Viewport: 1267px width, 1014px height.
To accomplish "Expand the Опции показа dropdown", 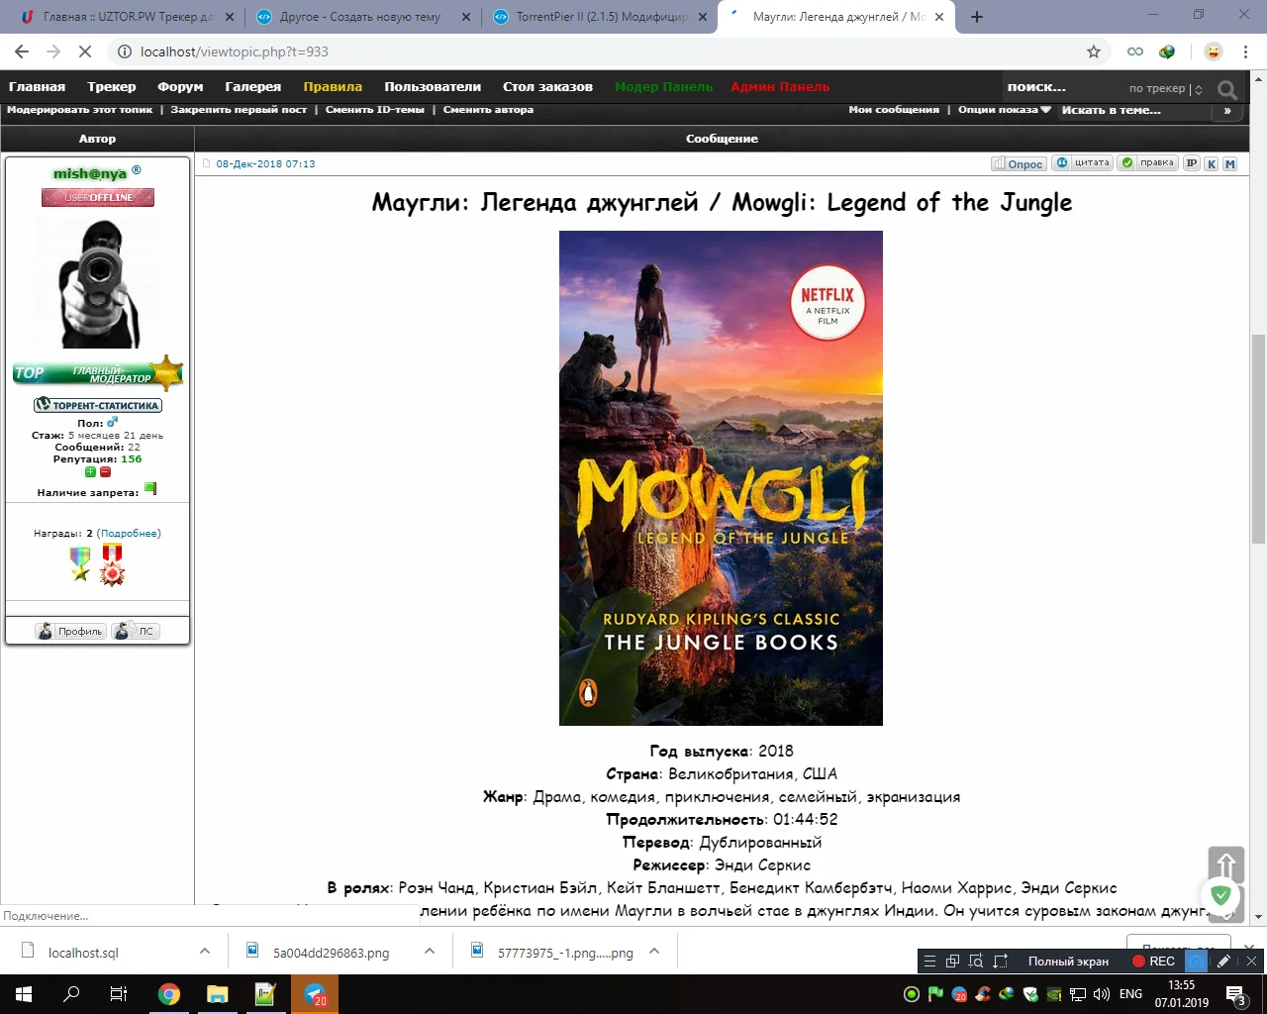I will [x=1005, y=110].
